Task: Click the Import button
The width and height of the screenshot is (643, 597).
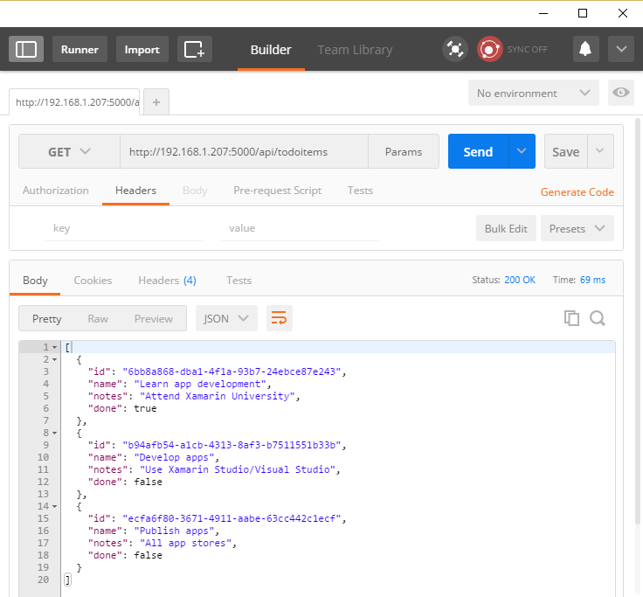Action: tap(142, 49)
